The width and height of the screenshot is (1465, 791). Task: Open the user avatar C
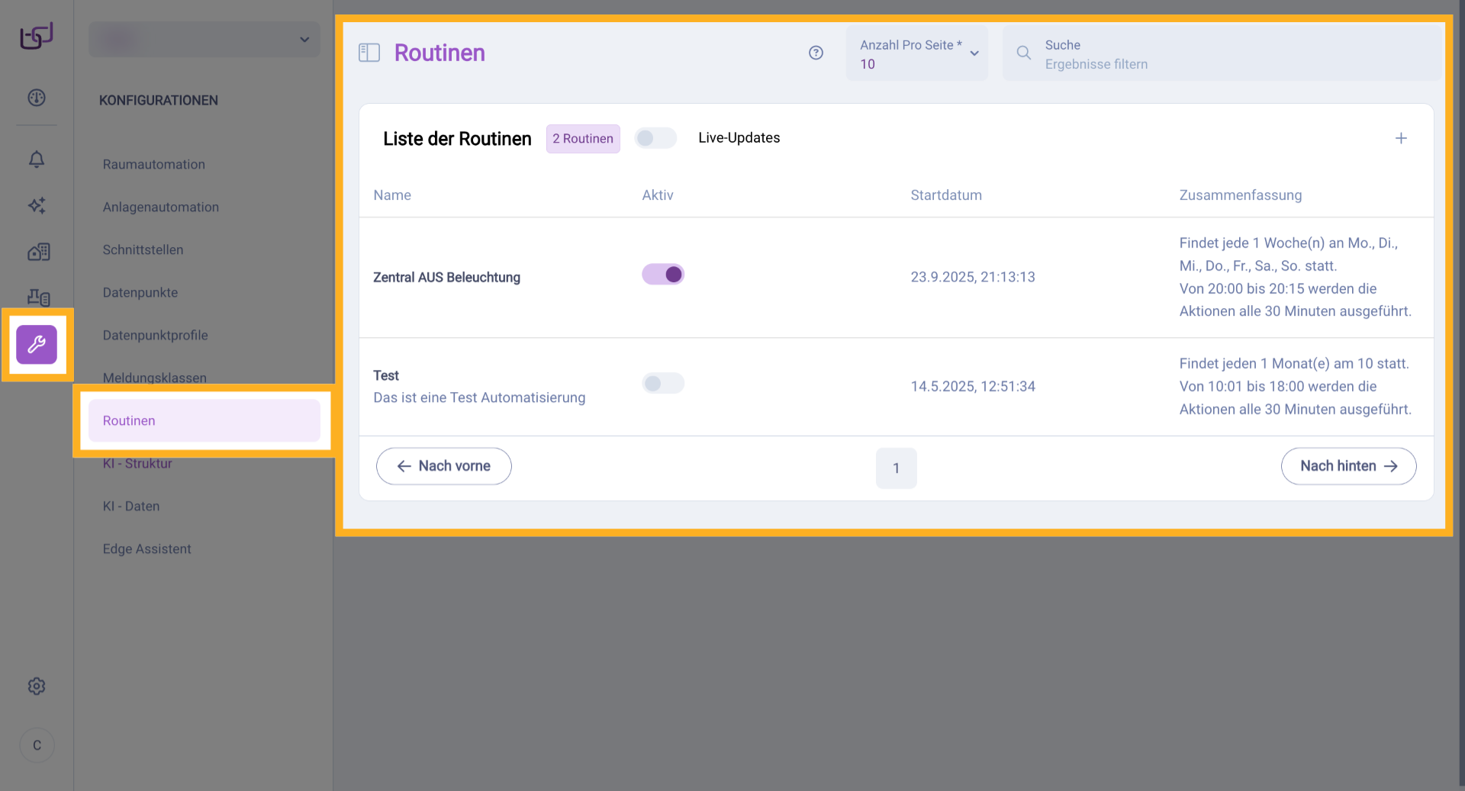pyautogui.click(x=37, y=745)
